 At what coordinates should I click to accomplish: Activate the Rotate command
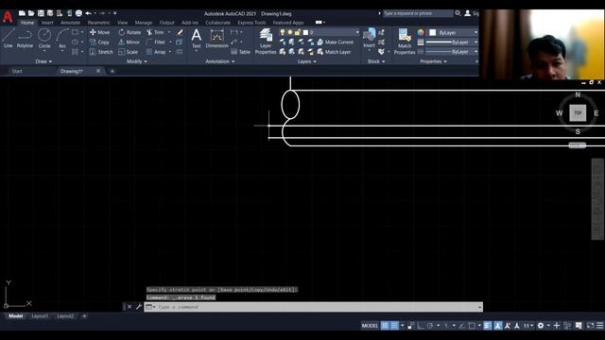(130, 32)
